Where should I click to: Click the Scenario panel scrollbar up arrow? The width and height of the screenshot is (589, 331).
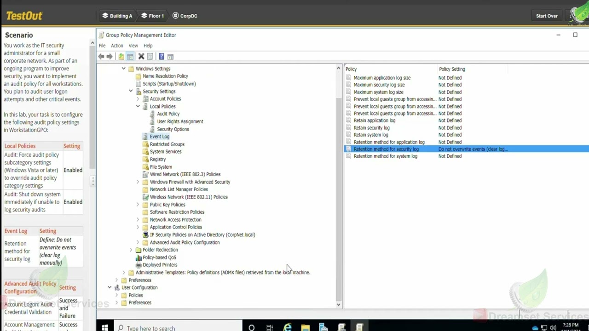pos(92,44)
